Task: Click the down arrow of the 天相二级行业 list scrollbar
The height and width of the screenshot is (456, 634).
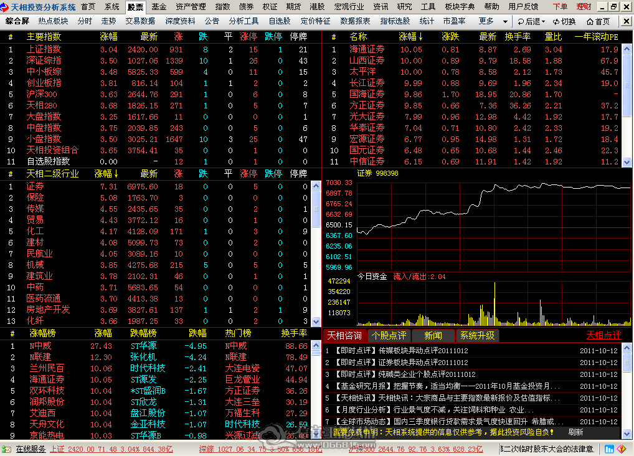Action: point(316,321)
